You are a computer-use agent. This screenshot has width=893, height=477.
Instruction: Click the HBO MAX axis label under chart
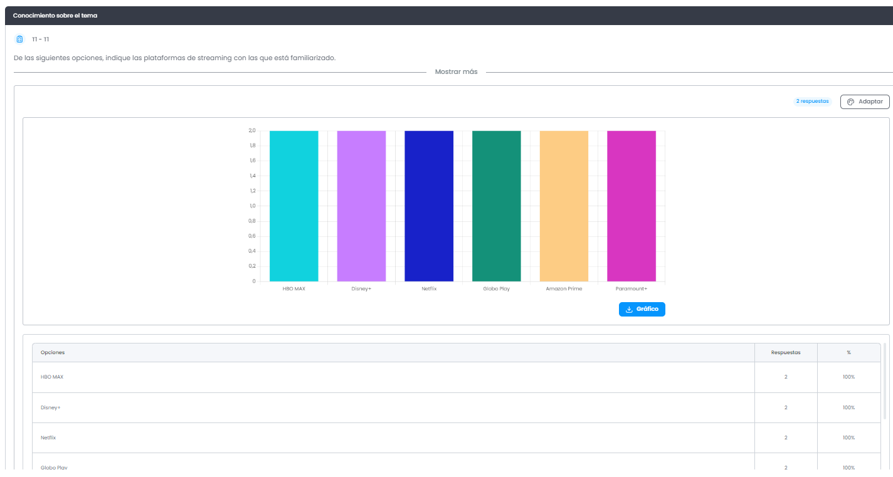coord(293,289)
